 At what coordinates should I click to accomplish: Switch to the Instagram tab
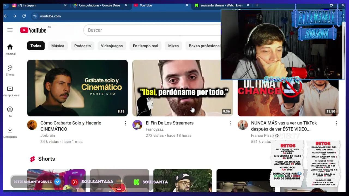(x=38, y=5)
